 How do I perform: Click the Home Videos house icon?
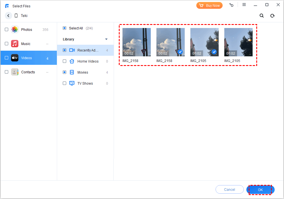(x=72, y=61)
